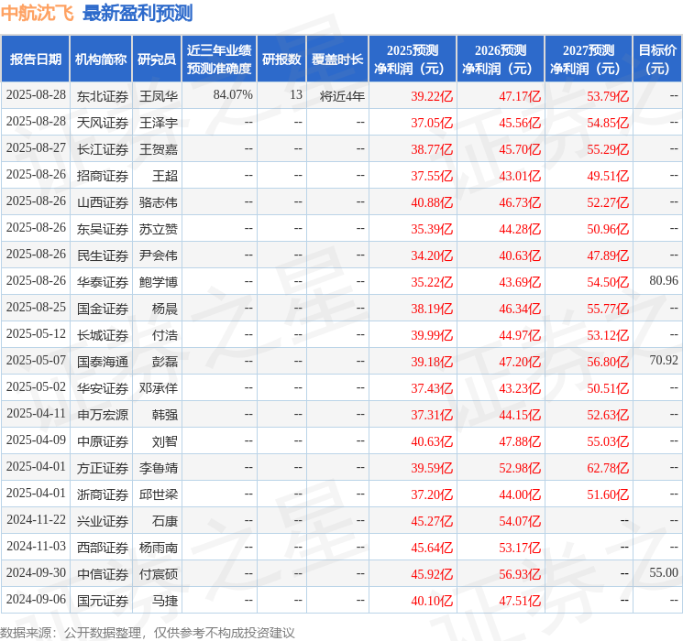Click the 55.00 target price

pyautogui.click(x=664, y=572)
